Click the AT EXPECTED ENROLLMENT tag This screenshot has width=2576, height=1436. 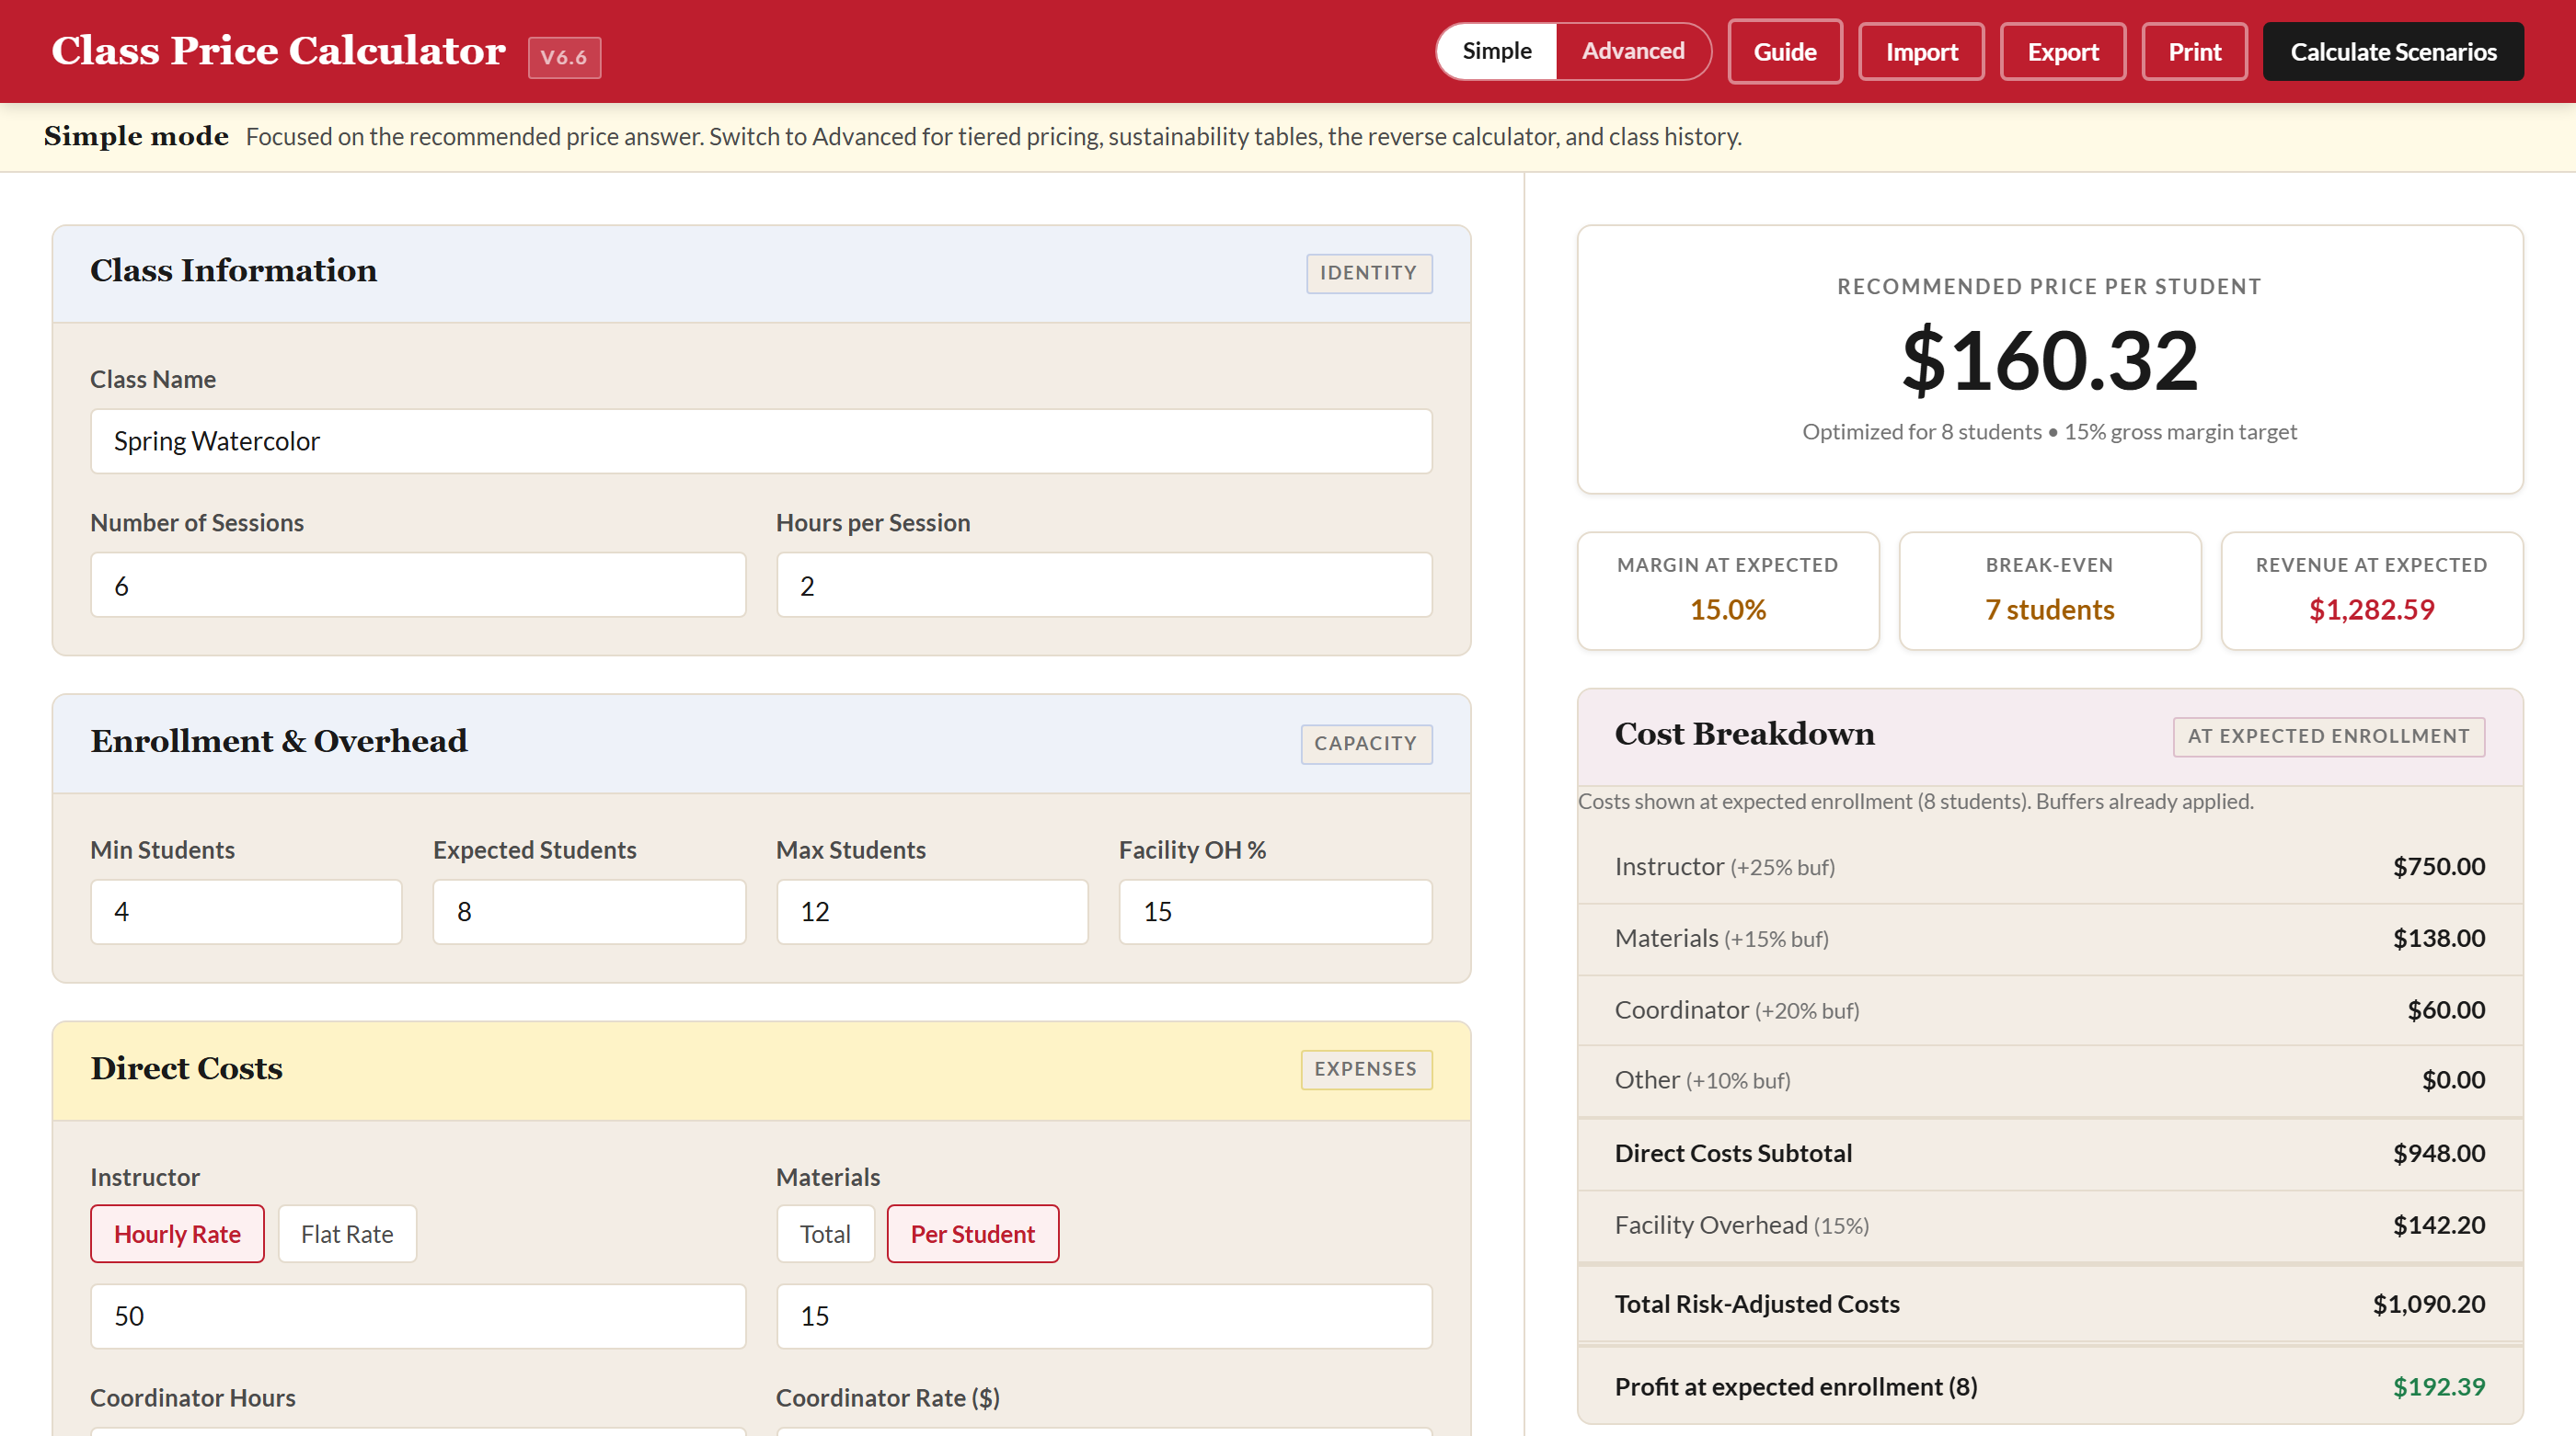[2328, 736]
